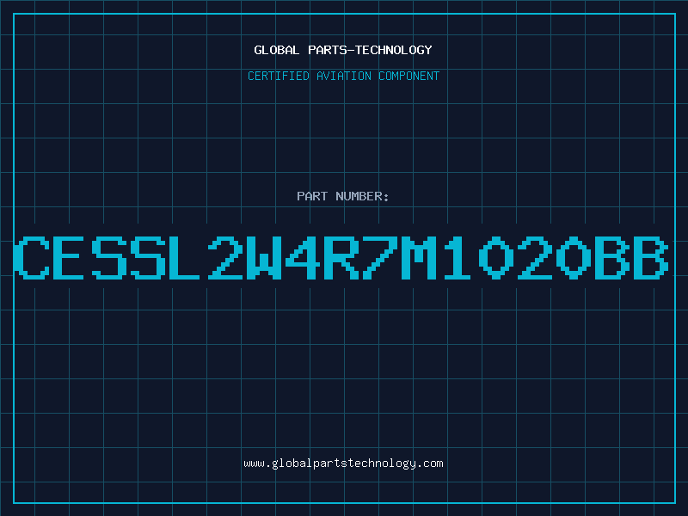Image resolution: width=688 pixels, height=516 pixels.
Task: Open the www.globalpartstechnology.com link
Action: pos(343,464)
